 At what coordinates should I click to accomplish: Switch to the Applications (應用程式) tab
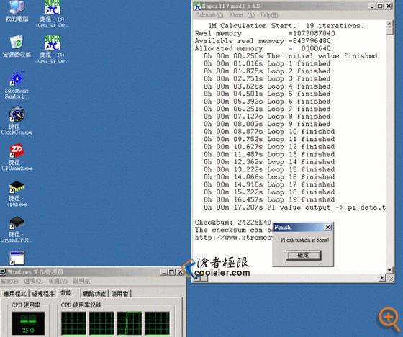(15, 293)
